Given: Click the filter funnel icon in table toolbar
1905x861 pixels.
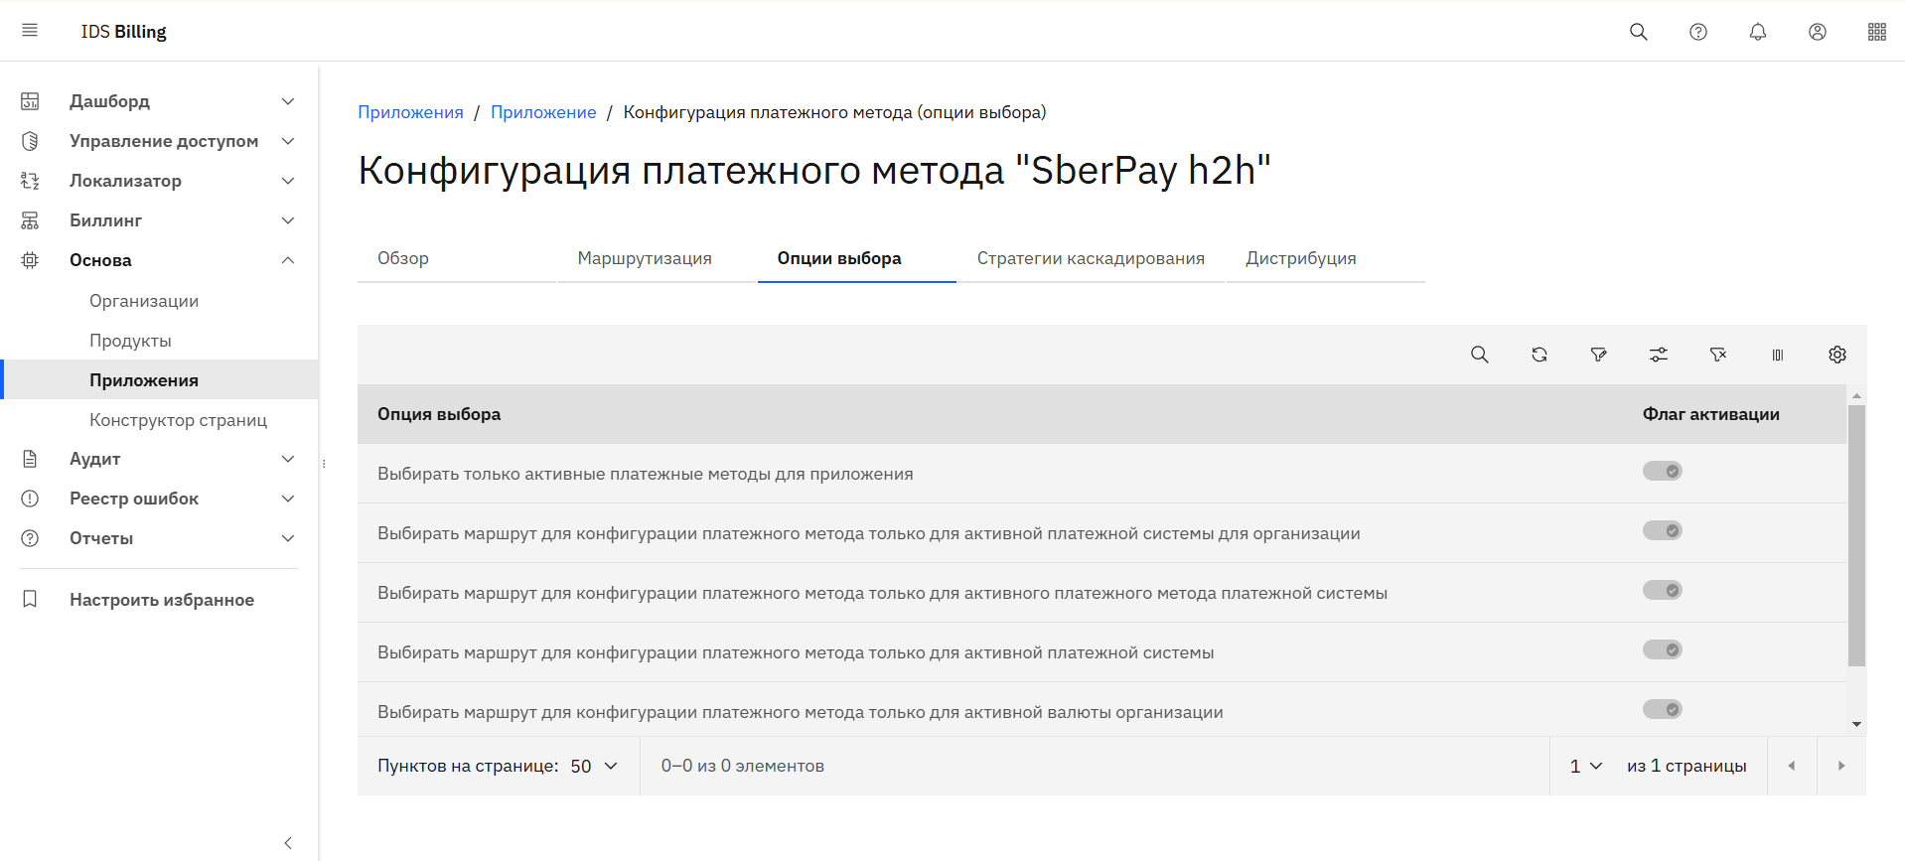Looking at the screenshot, I should click(1598, 355).
